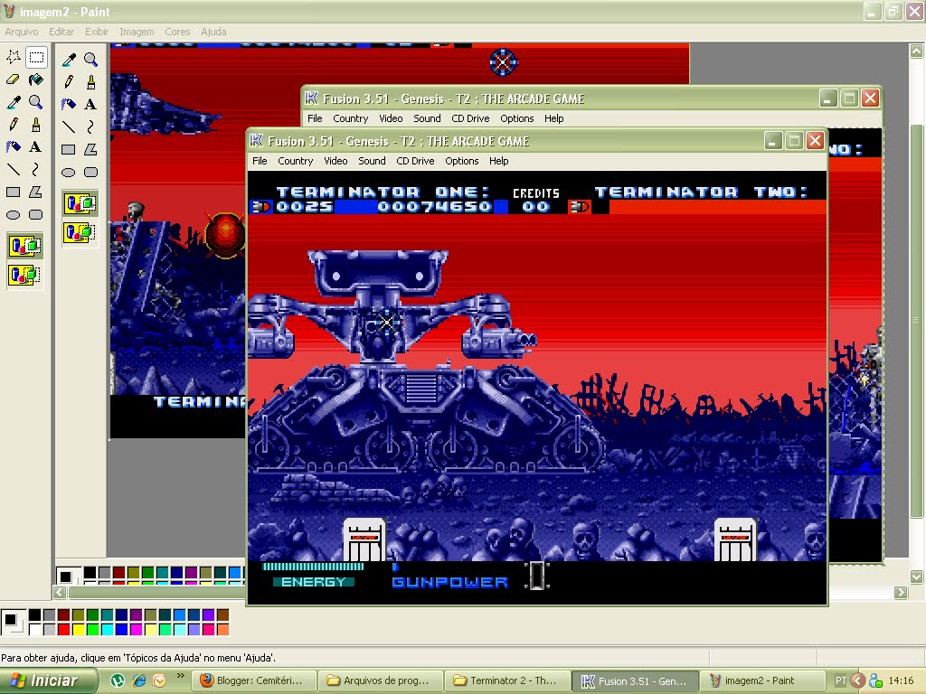The width and height of the screenshot is (926, 694).
Task: Open Paint's Ajuda menu
Action: coord(213,32)
